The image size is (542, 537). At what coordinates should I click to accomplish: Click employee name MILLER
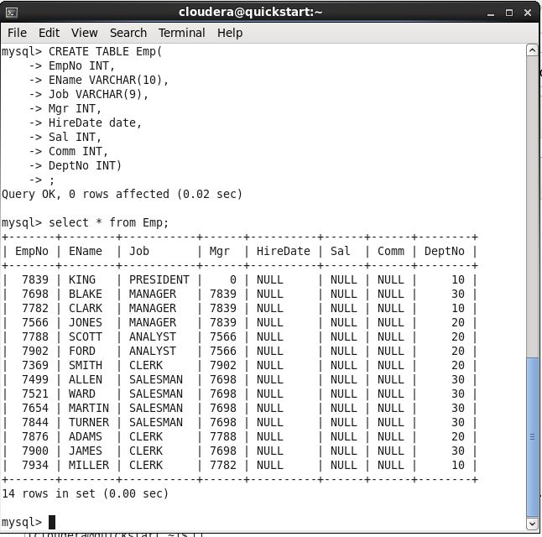[88, 465]
